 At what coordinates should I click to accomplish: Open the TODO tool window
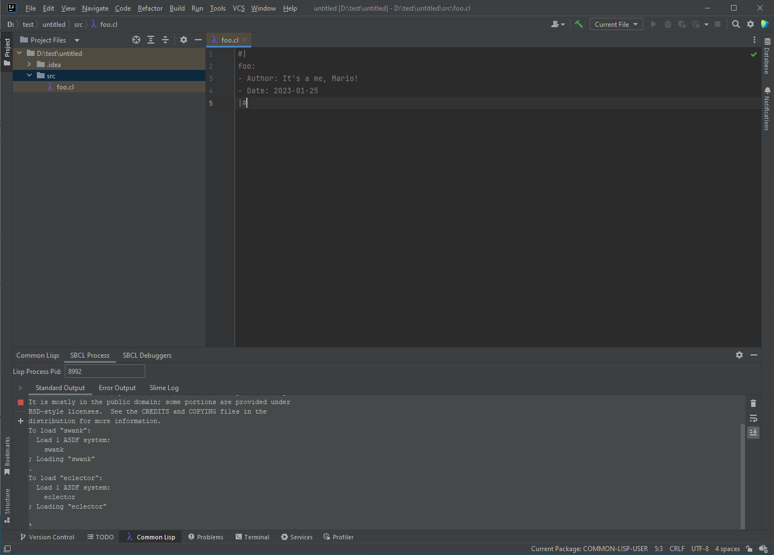click(x=101, y=537)
